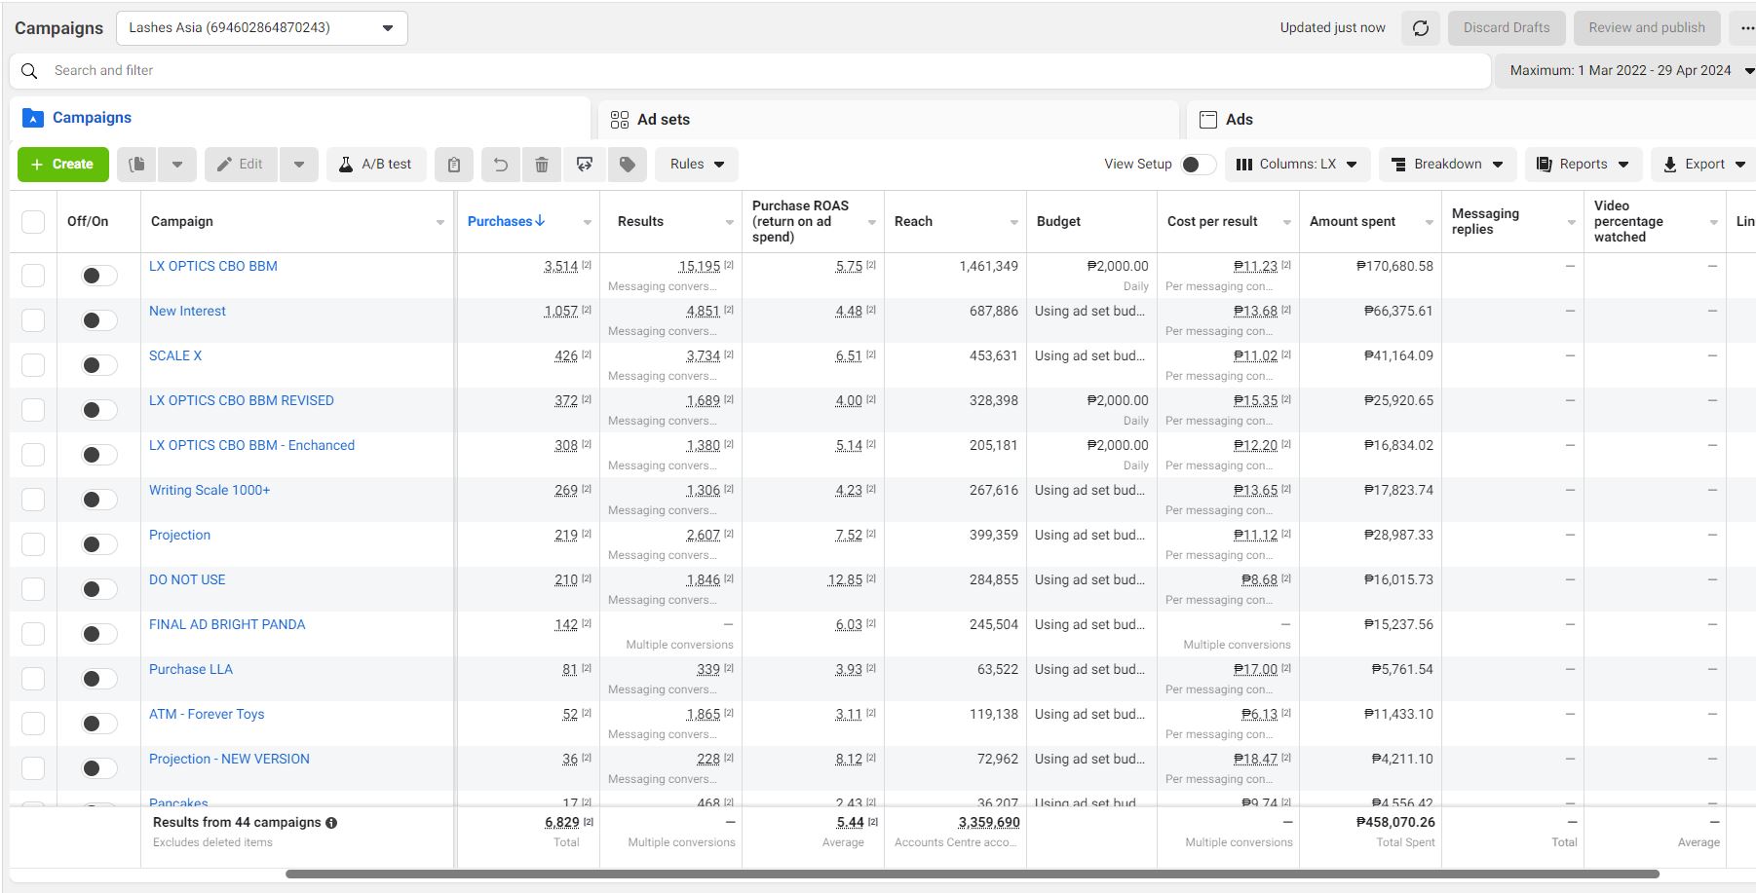
Task: Click the total Purchases value 6,829
Action: coord(562,823)
